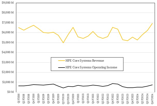Click the Q1 F2024 x-axis label

[138, 99]
